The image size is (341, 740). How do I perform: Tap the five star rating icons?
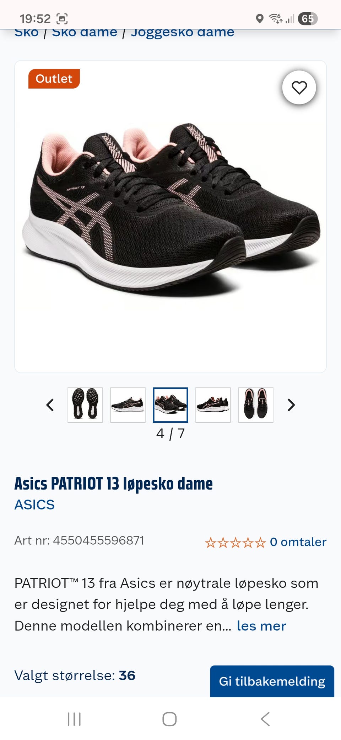click(235, 543)
